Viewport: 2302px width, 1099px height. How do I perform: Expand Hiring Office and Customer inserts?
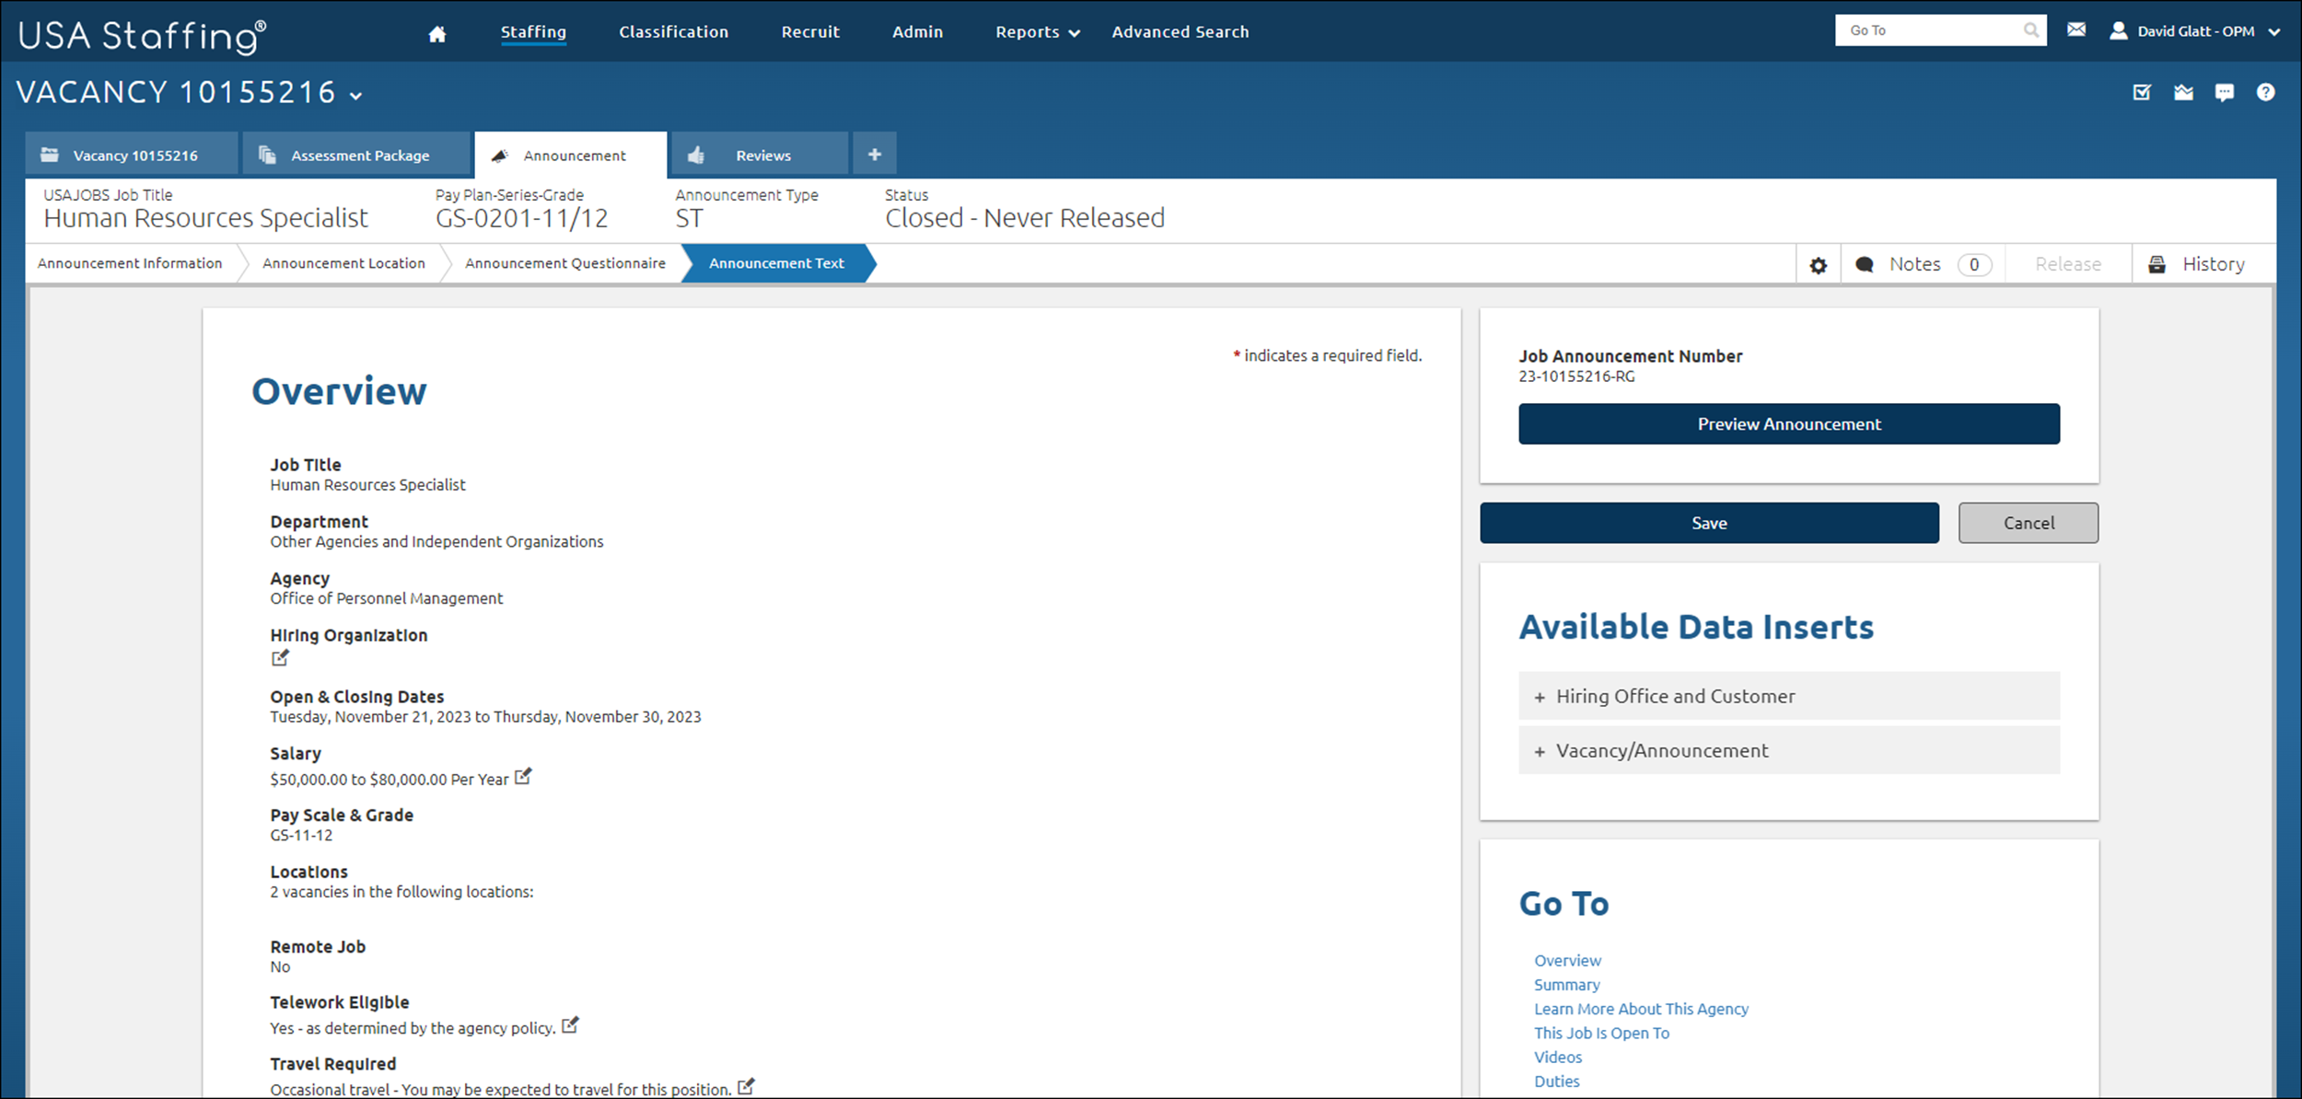click(1789, 696)
